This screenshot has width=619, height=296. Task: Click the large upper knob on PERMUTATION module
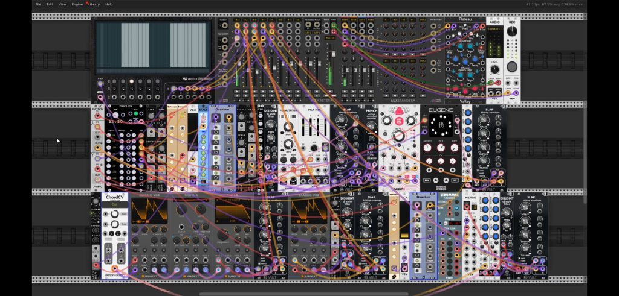(288, 127)
